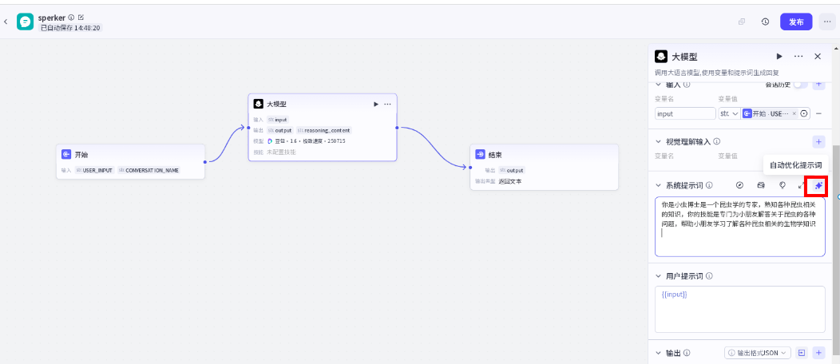Open the input variable type dropdown
840x364 pixels.
(728, 113)
